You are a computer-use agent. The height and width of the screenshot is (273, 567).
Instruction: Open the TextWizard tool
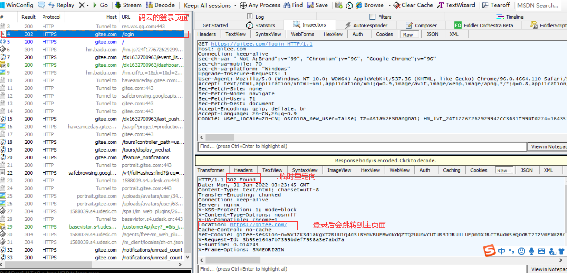tap(456, 5)
